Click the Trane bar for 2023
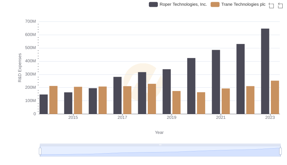The width and height of the screenshot is (287, 165). pos(275,97)
